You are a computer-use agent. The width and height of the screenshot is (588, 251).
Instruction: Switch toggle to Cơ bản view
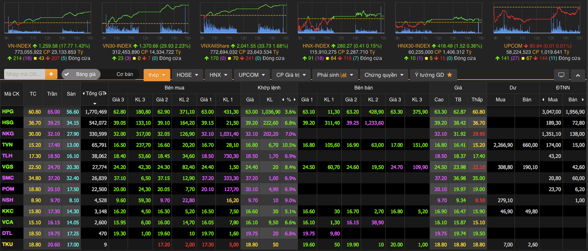click(124, 74)
